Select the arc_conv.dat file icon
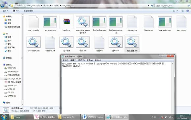The height and width of the screenshot is (120, 191). (x=34, y=22)
